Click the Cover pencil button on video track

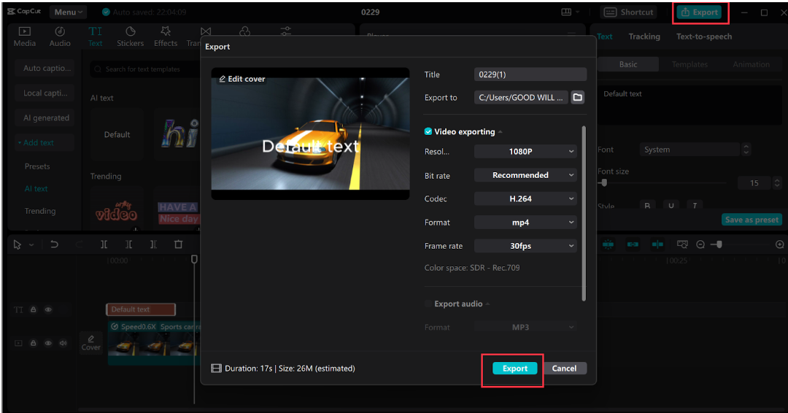point(91,343)
